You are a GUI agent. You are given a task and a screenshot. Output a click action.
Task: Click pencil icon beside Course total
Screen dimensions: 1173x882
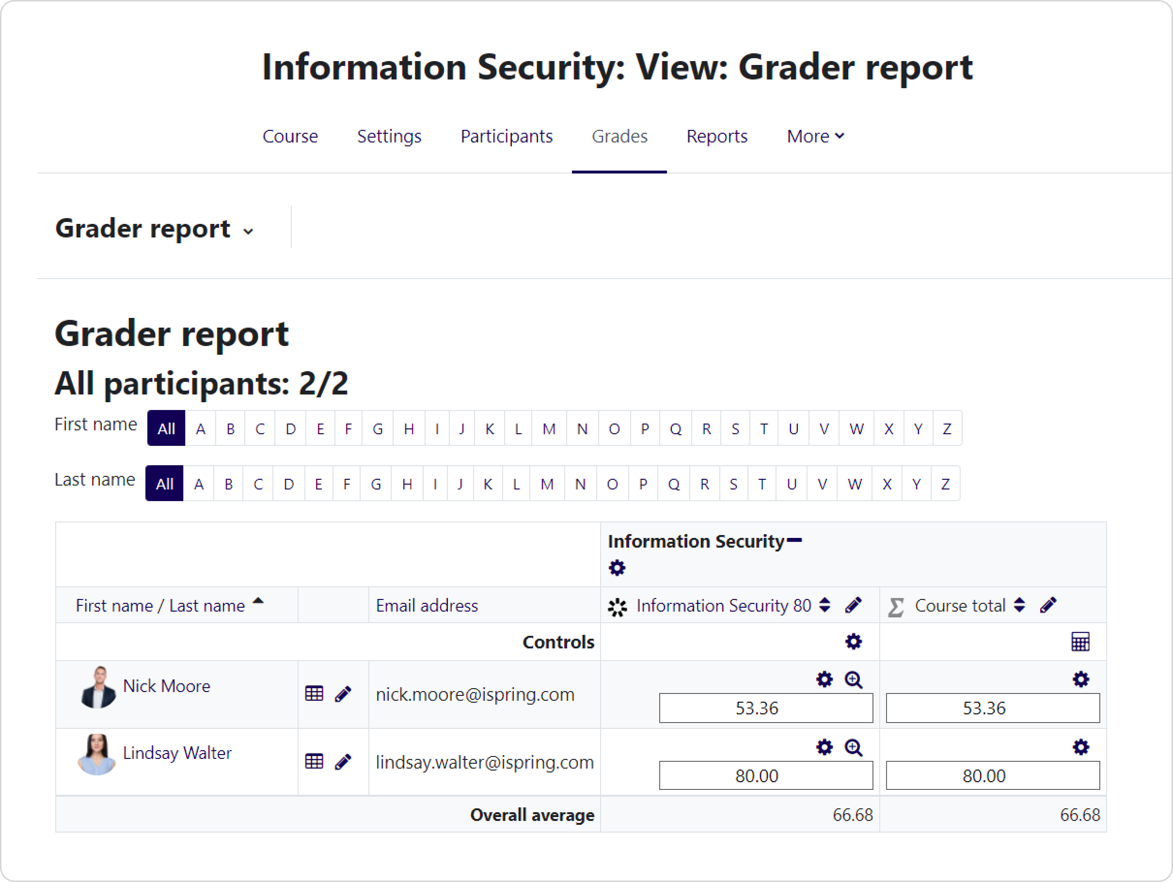[1048, 605]
